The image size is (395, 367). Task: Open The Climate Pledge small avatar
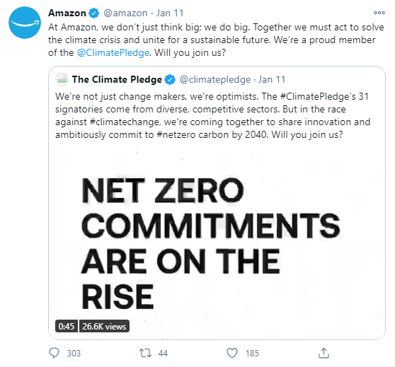(x=62, y=79)
